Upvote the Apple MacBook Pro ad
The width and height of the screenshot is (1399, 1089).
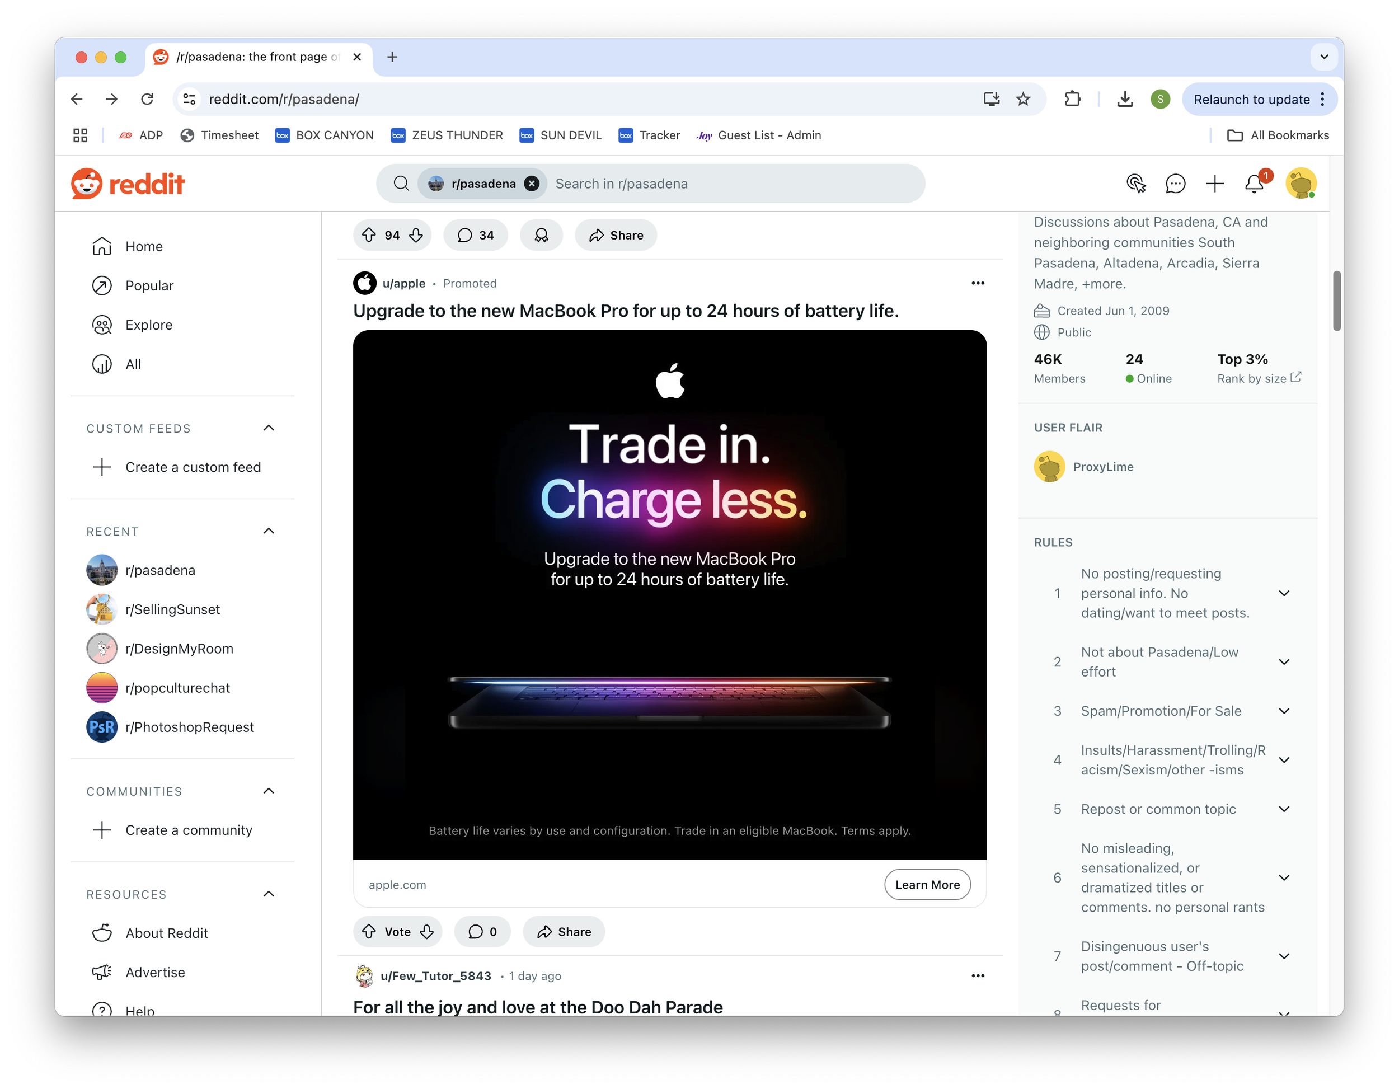tap(369, 931)
